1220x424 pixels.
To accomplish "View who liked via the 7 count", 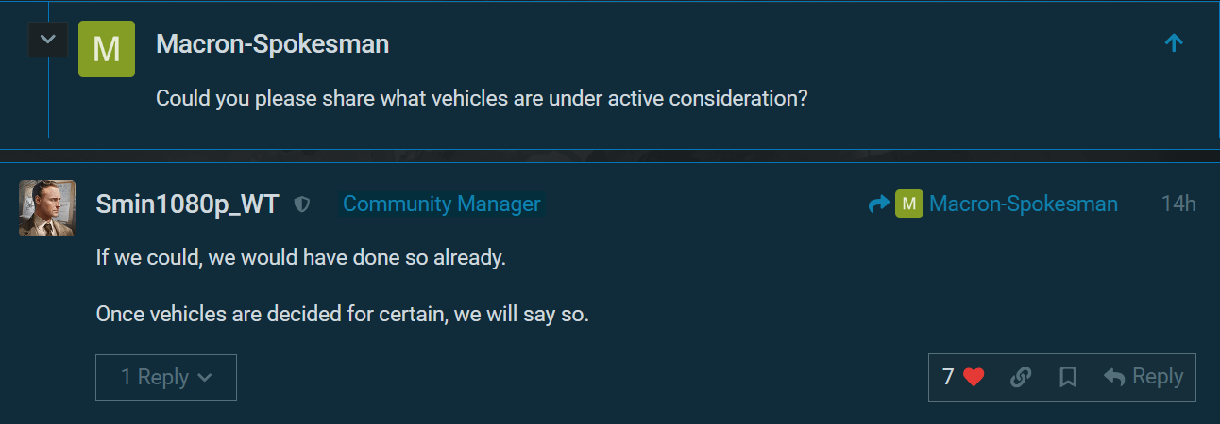I will coord(948,377).
